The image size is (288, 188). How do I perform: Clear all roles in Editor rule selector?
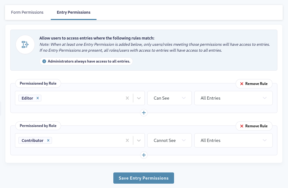pos(127,98)
